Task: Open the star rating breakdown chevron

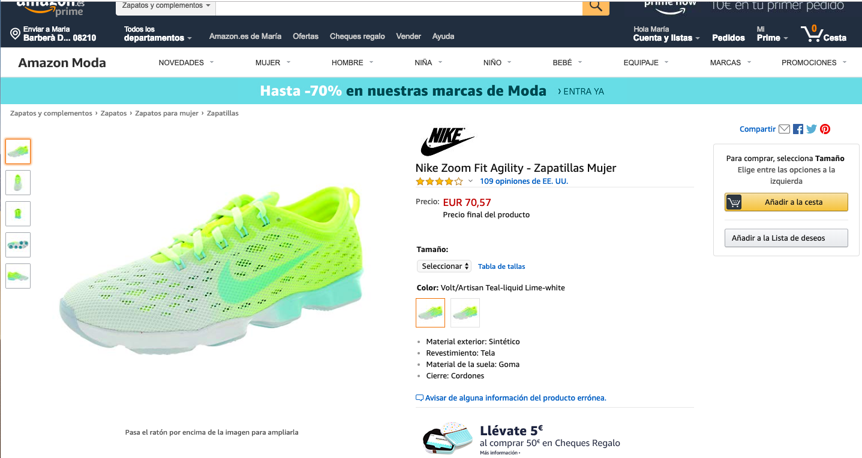Action: point(470,181)
